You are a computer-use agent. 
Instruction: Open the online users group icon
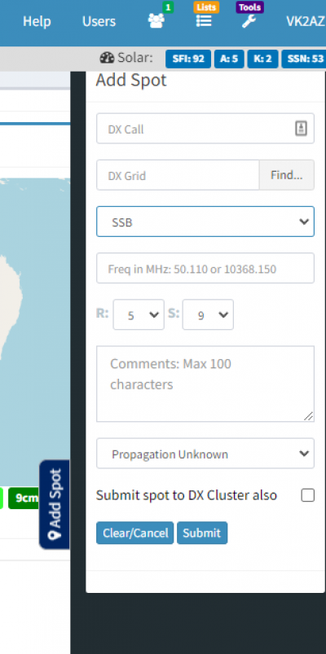[x=156, y=21]
